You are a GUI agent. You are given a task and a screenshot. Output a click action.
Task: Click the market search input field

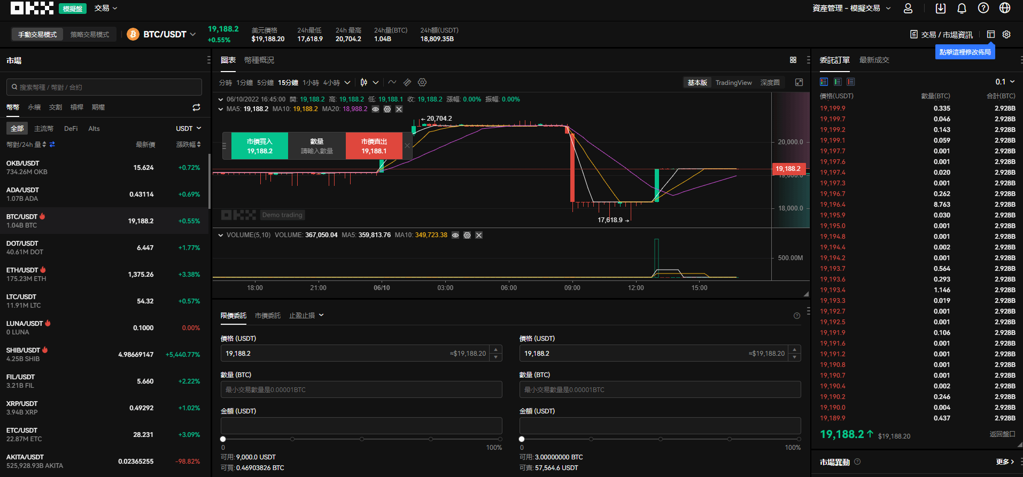click(104, 87)
